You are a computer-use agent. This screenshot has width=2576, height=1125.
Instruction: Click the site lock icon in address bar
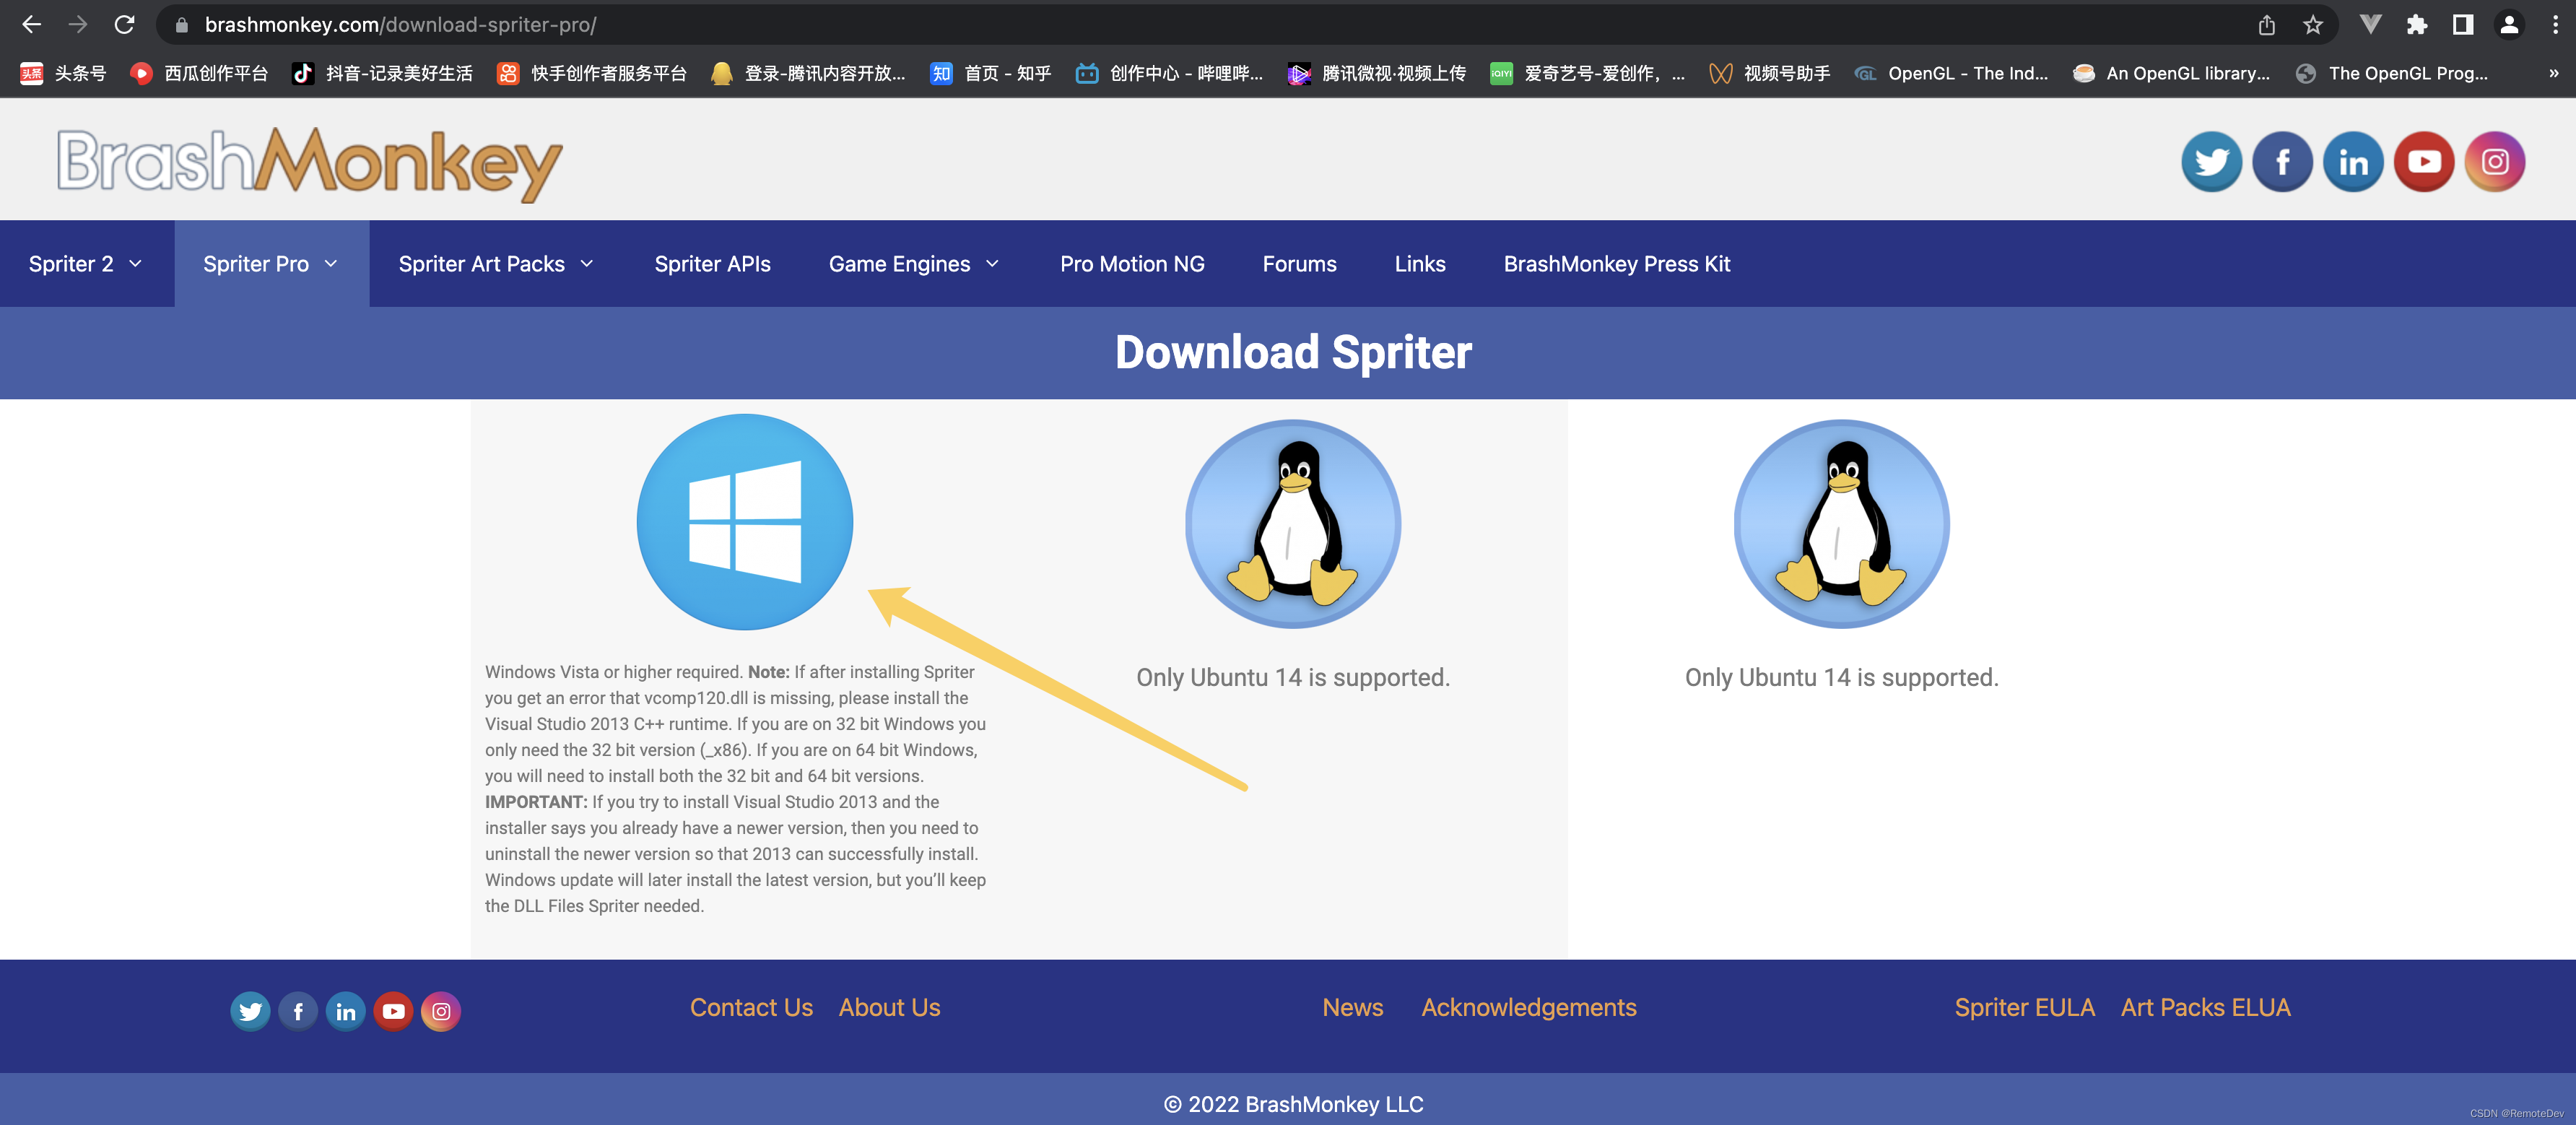[181, 25]
